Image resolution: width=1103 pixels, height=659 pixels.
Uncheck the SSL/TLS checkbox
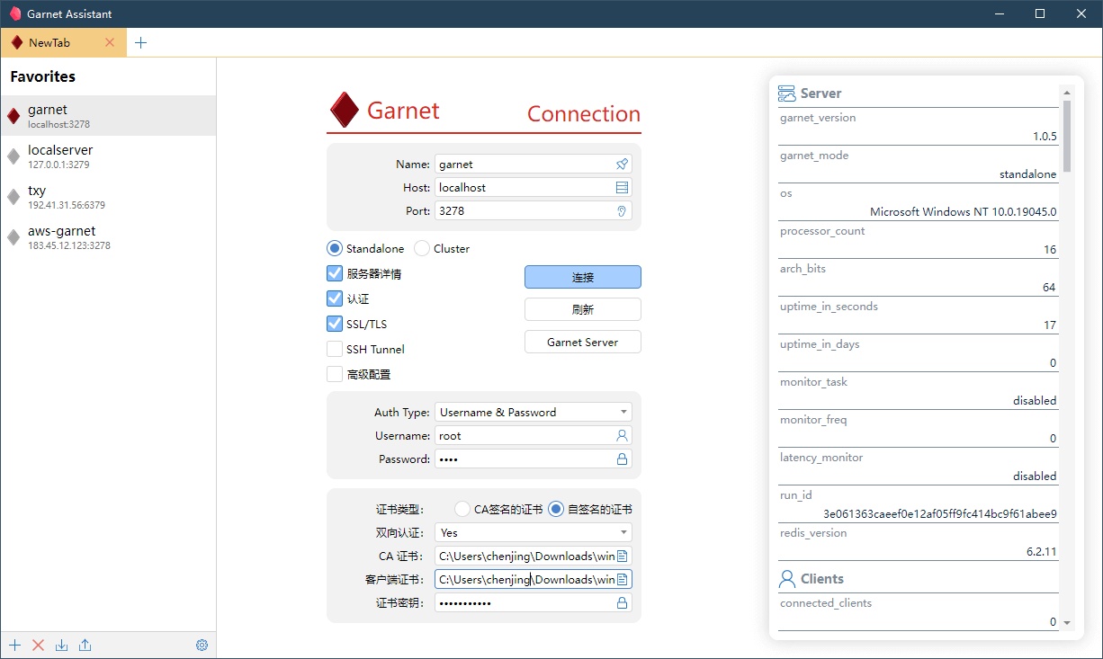click(x=335, y=324)
